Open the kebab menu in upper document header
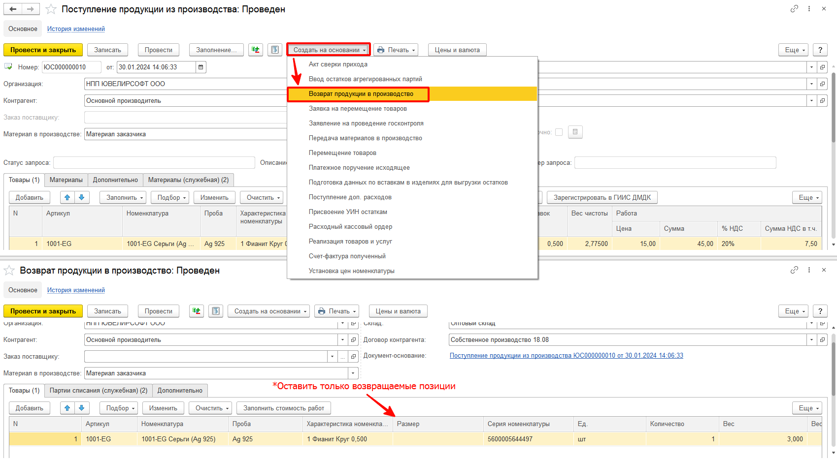 tap(809, 9)
